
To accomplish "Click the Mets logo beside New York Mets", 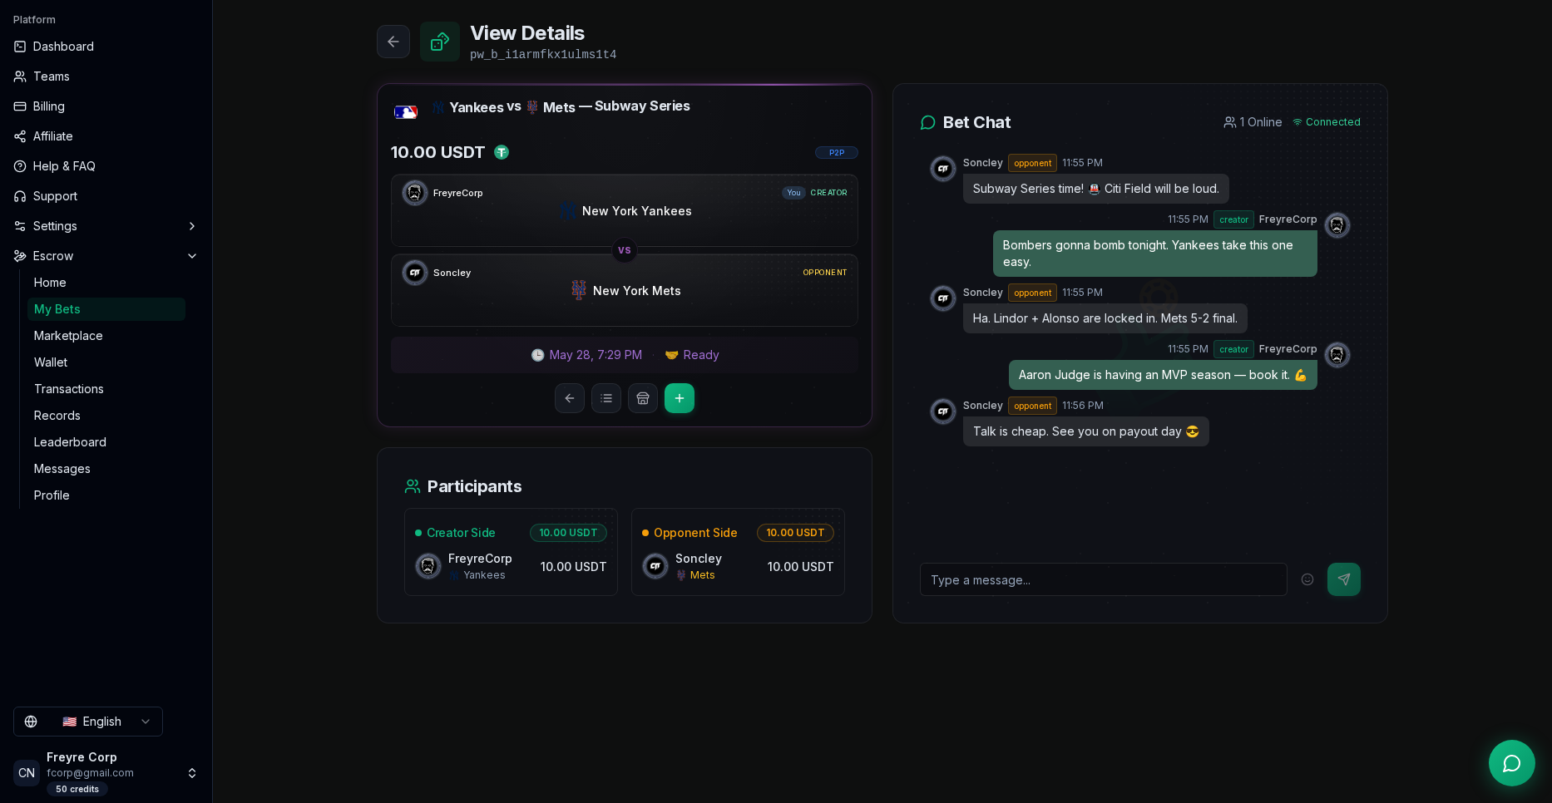I will (579, 290).
